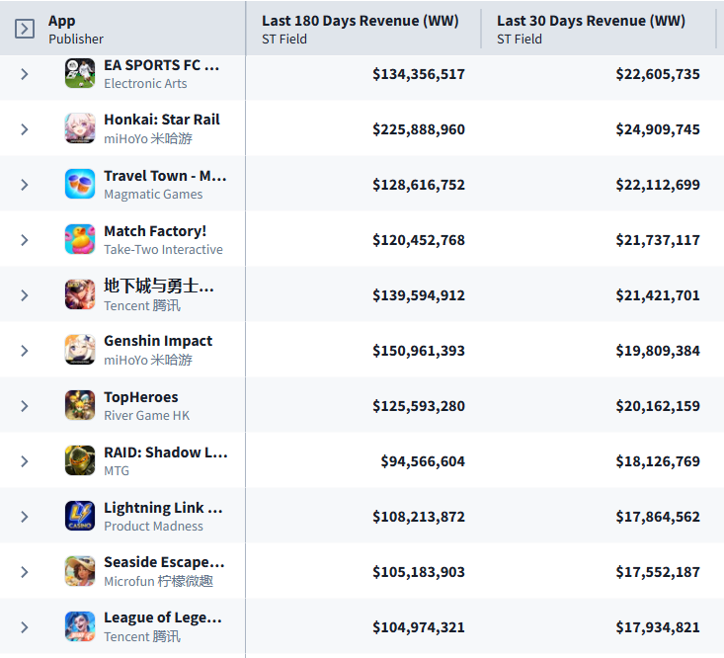The height and width of the screenshot is (658, 724).
Task: Sort by Last 30 Days Revenue column
Action: tap(591, 21)
